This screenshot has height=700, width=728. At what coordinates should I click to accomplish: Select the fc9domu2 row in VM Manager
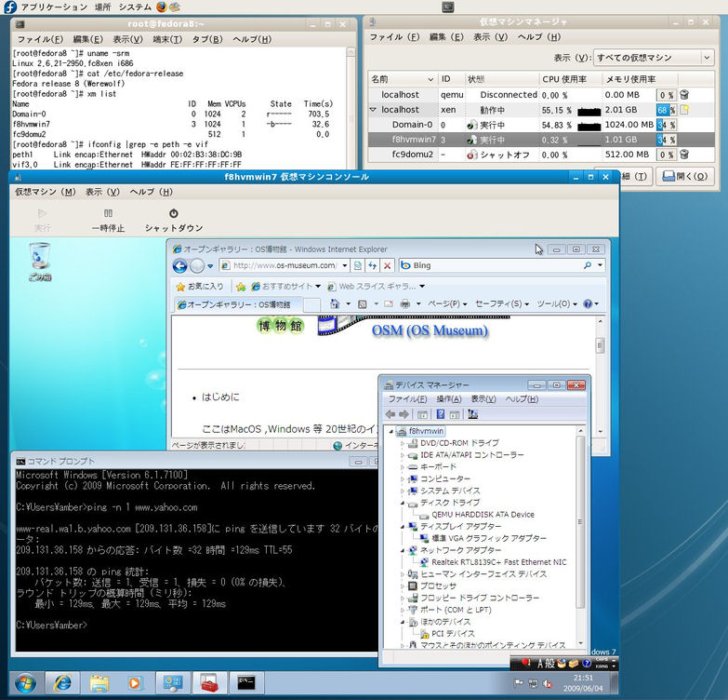(x=541, y=155)
